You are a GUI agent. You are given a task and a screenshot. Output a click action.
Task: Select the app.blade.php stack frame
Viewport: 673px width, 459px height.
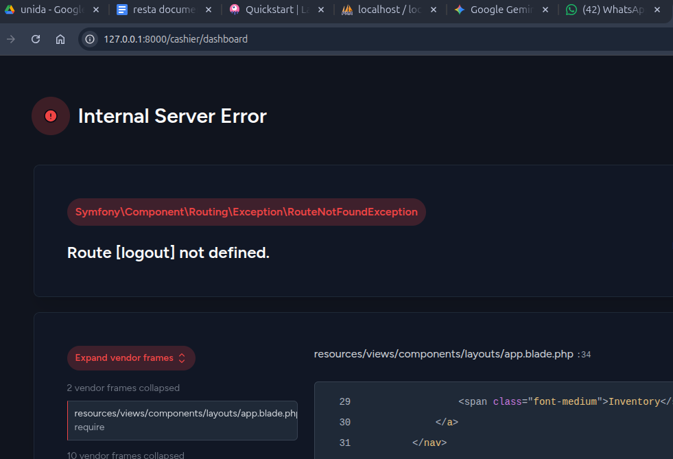coord(182,420)
